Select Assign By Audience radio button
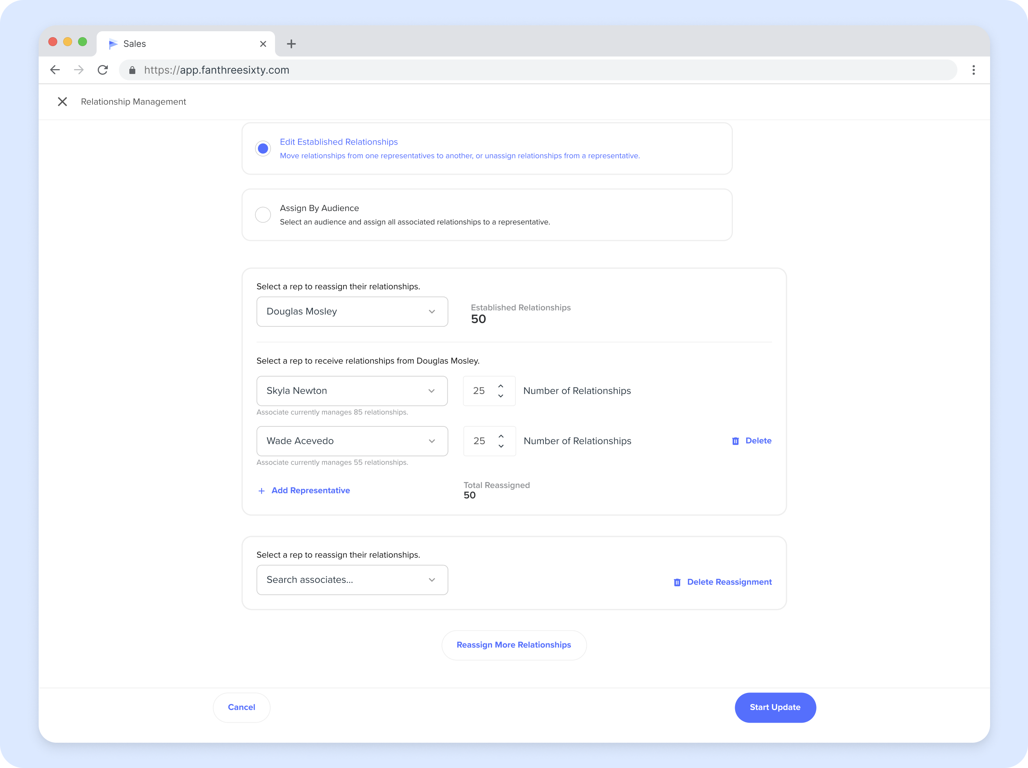The width and height of the screenshot is (1028, 768). [263, 215]
